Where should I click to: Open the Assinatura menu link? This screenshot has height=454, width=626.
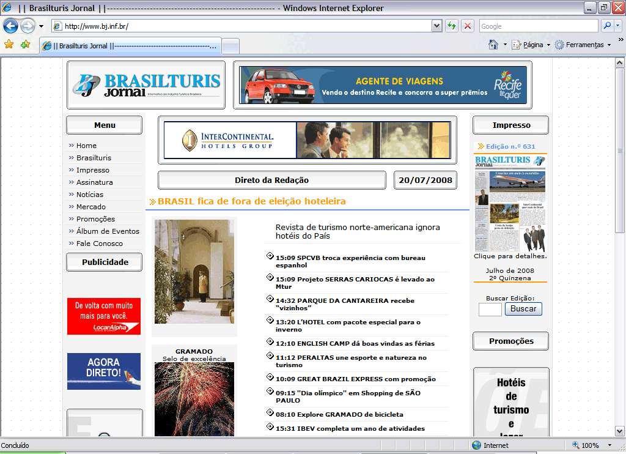pyautogui.click(x=95, y=182)
